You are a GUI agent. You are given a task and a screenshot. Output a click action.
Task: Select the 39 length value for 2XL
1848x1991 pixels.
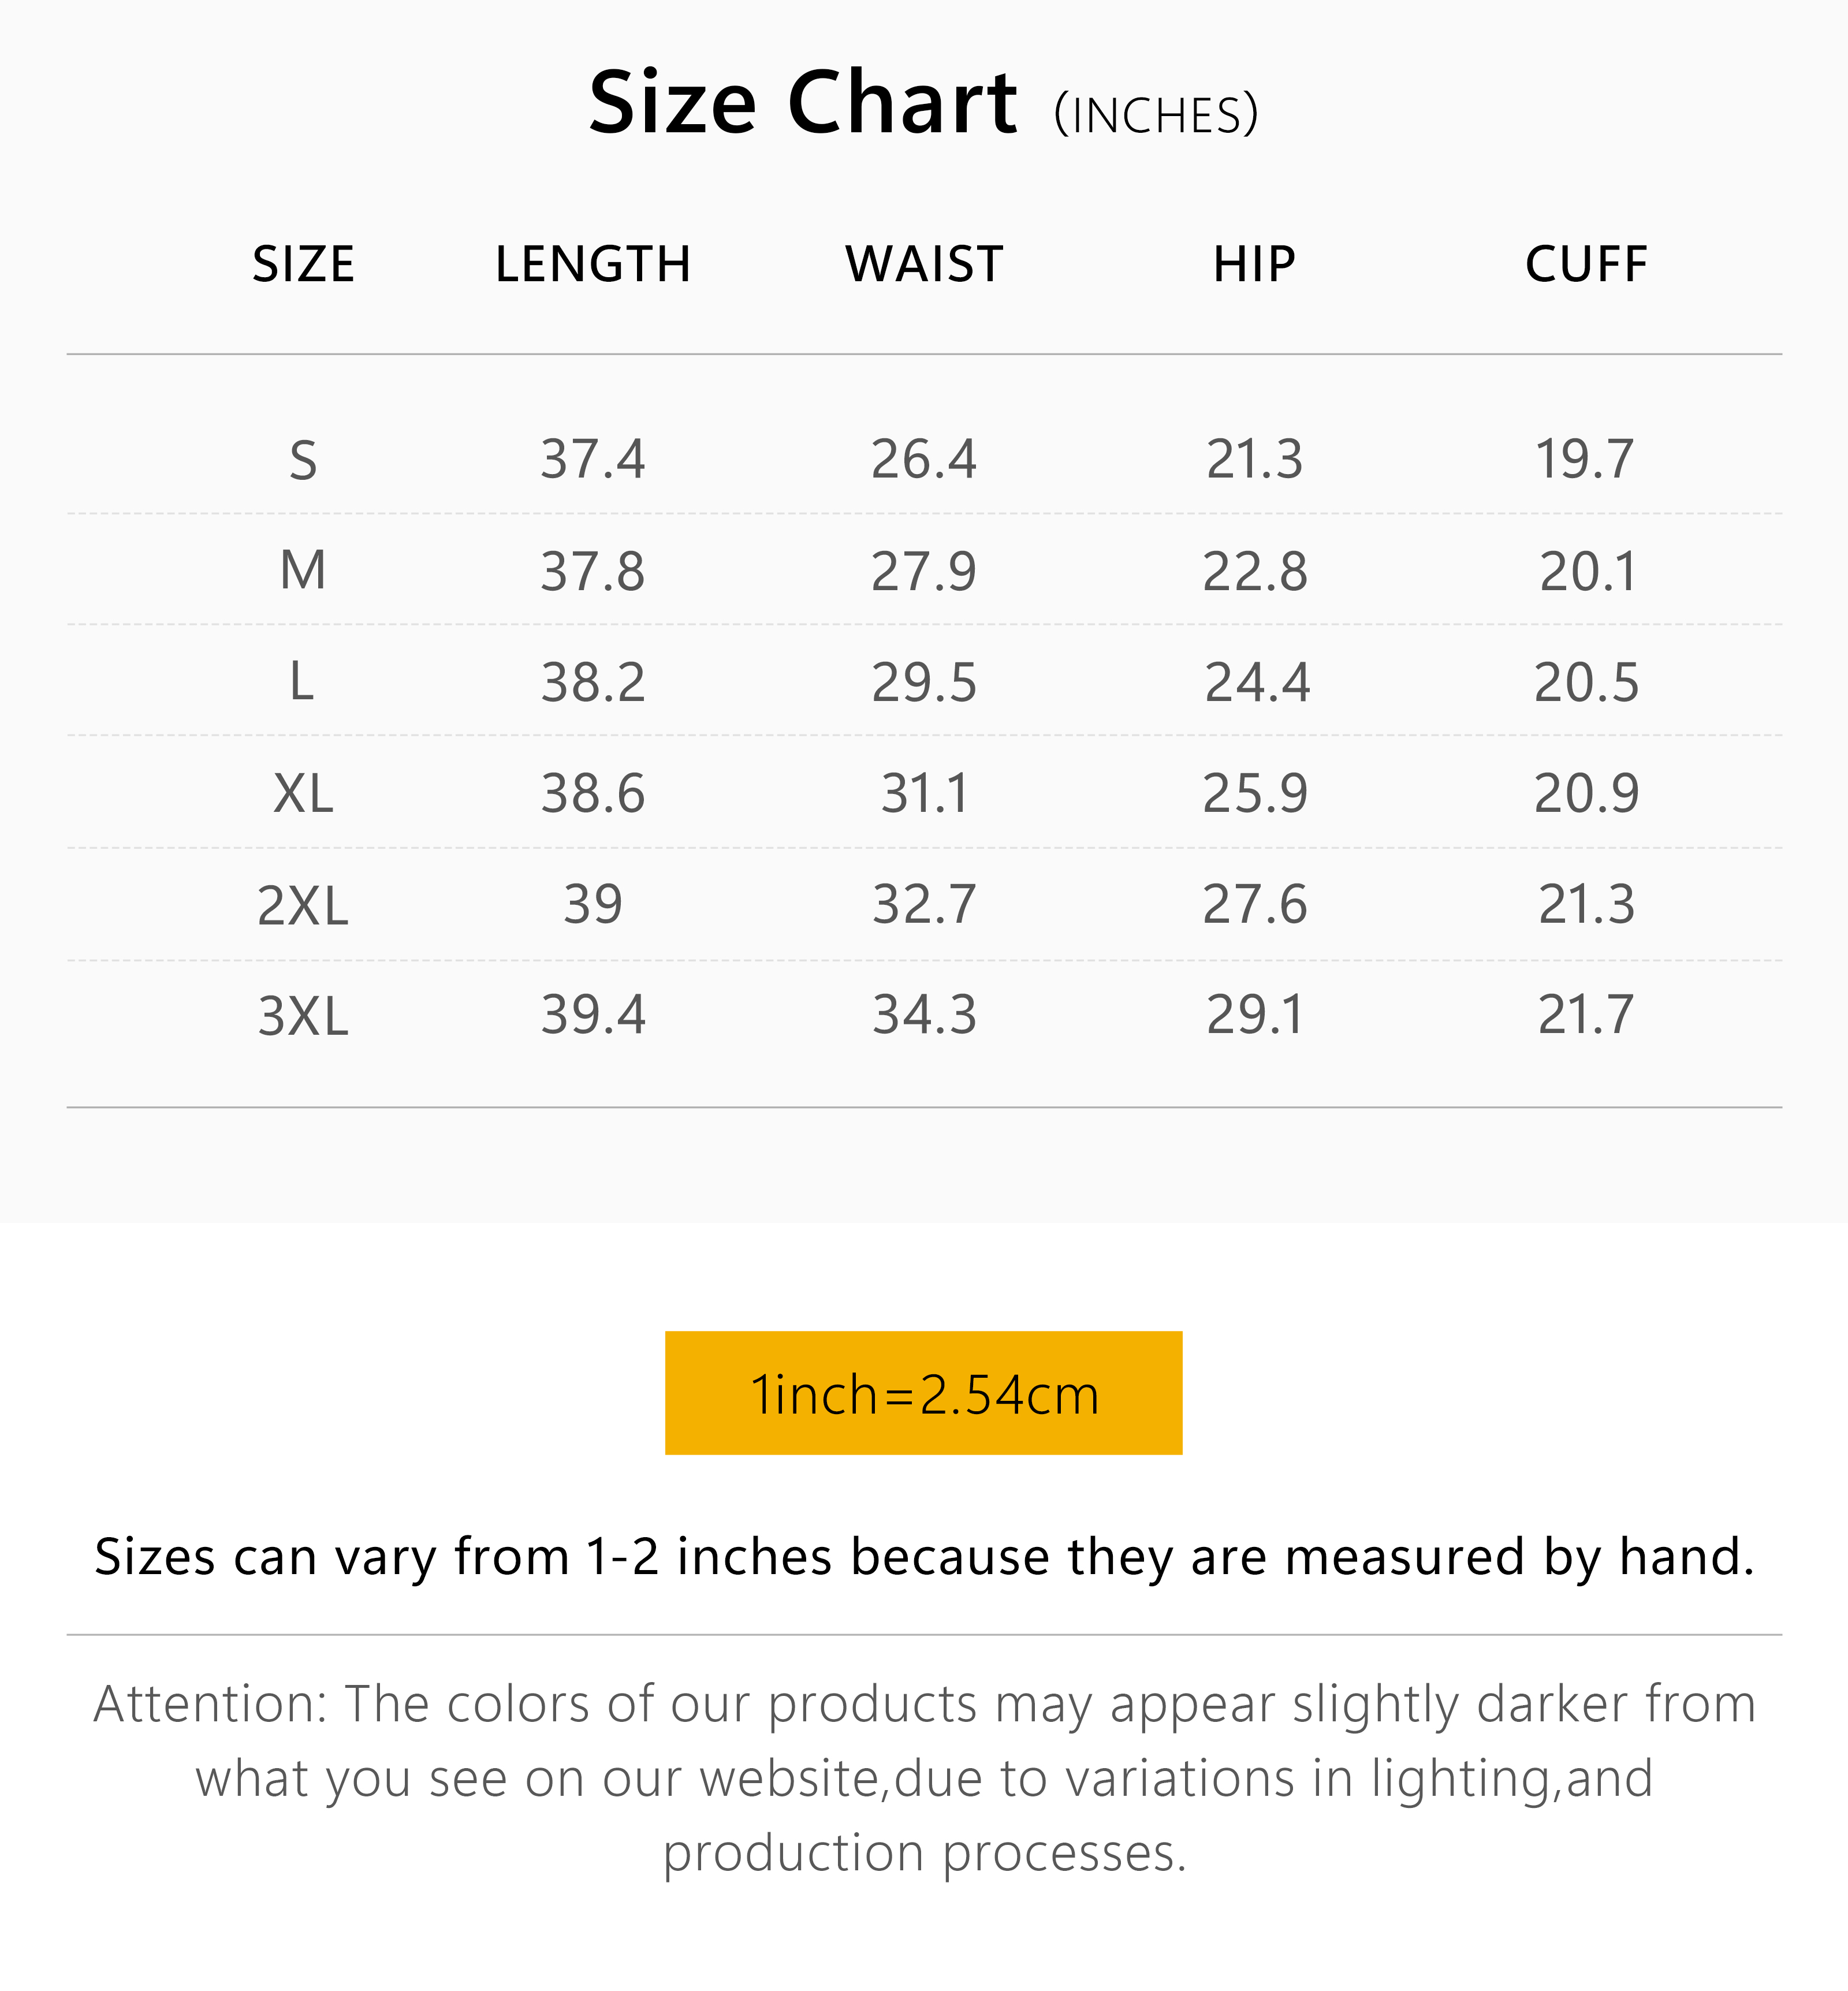point(593,905)
